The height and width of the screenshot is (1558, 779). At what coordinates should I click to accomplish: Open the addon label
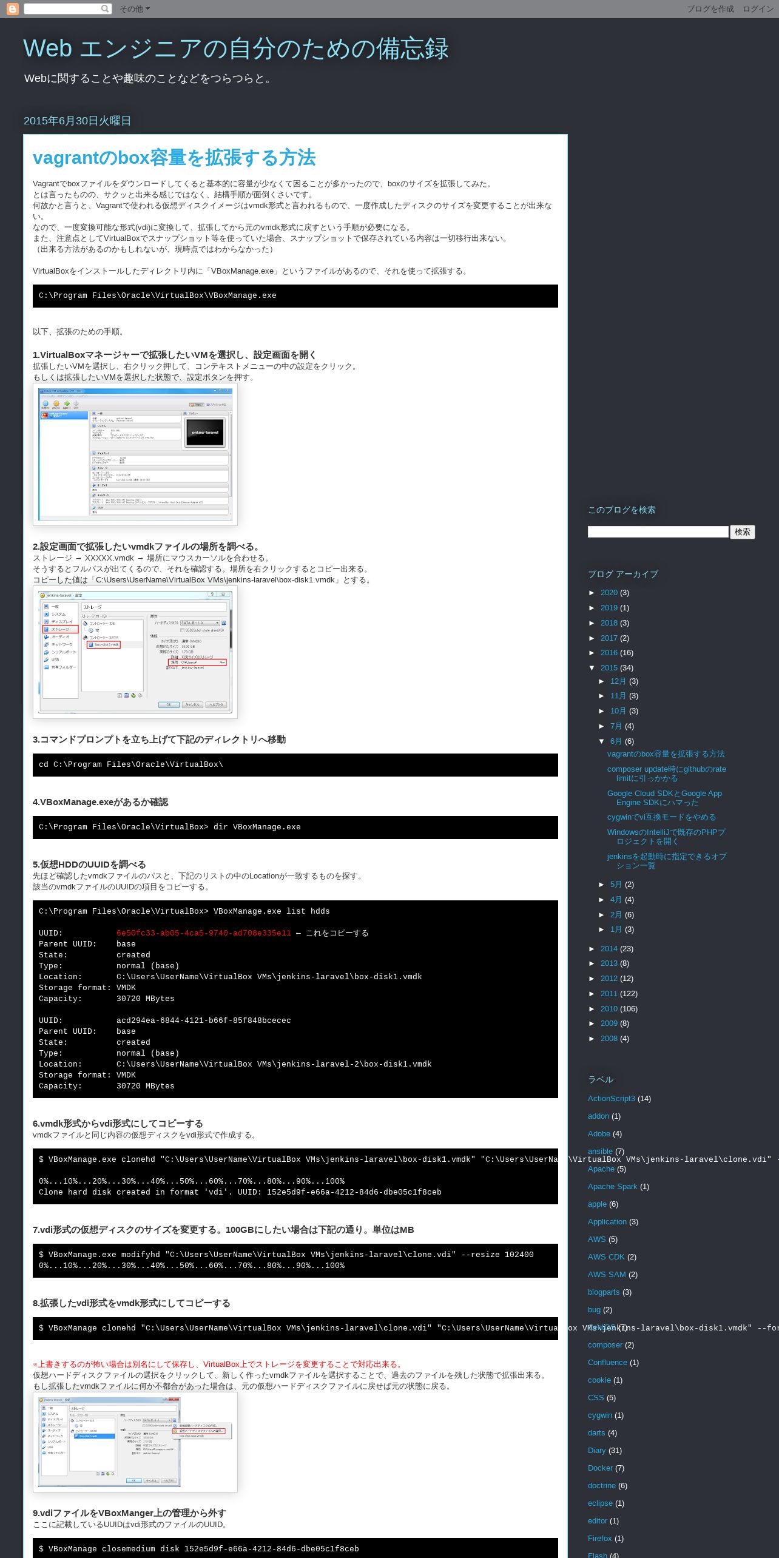click(x=598, y=1116)
